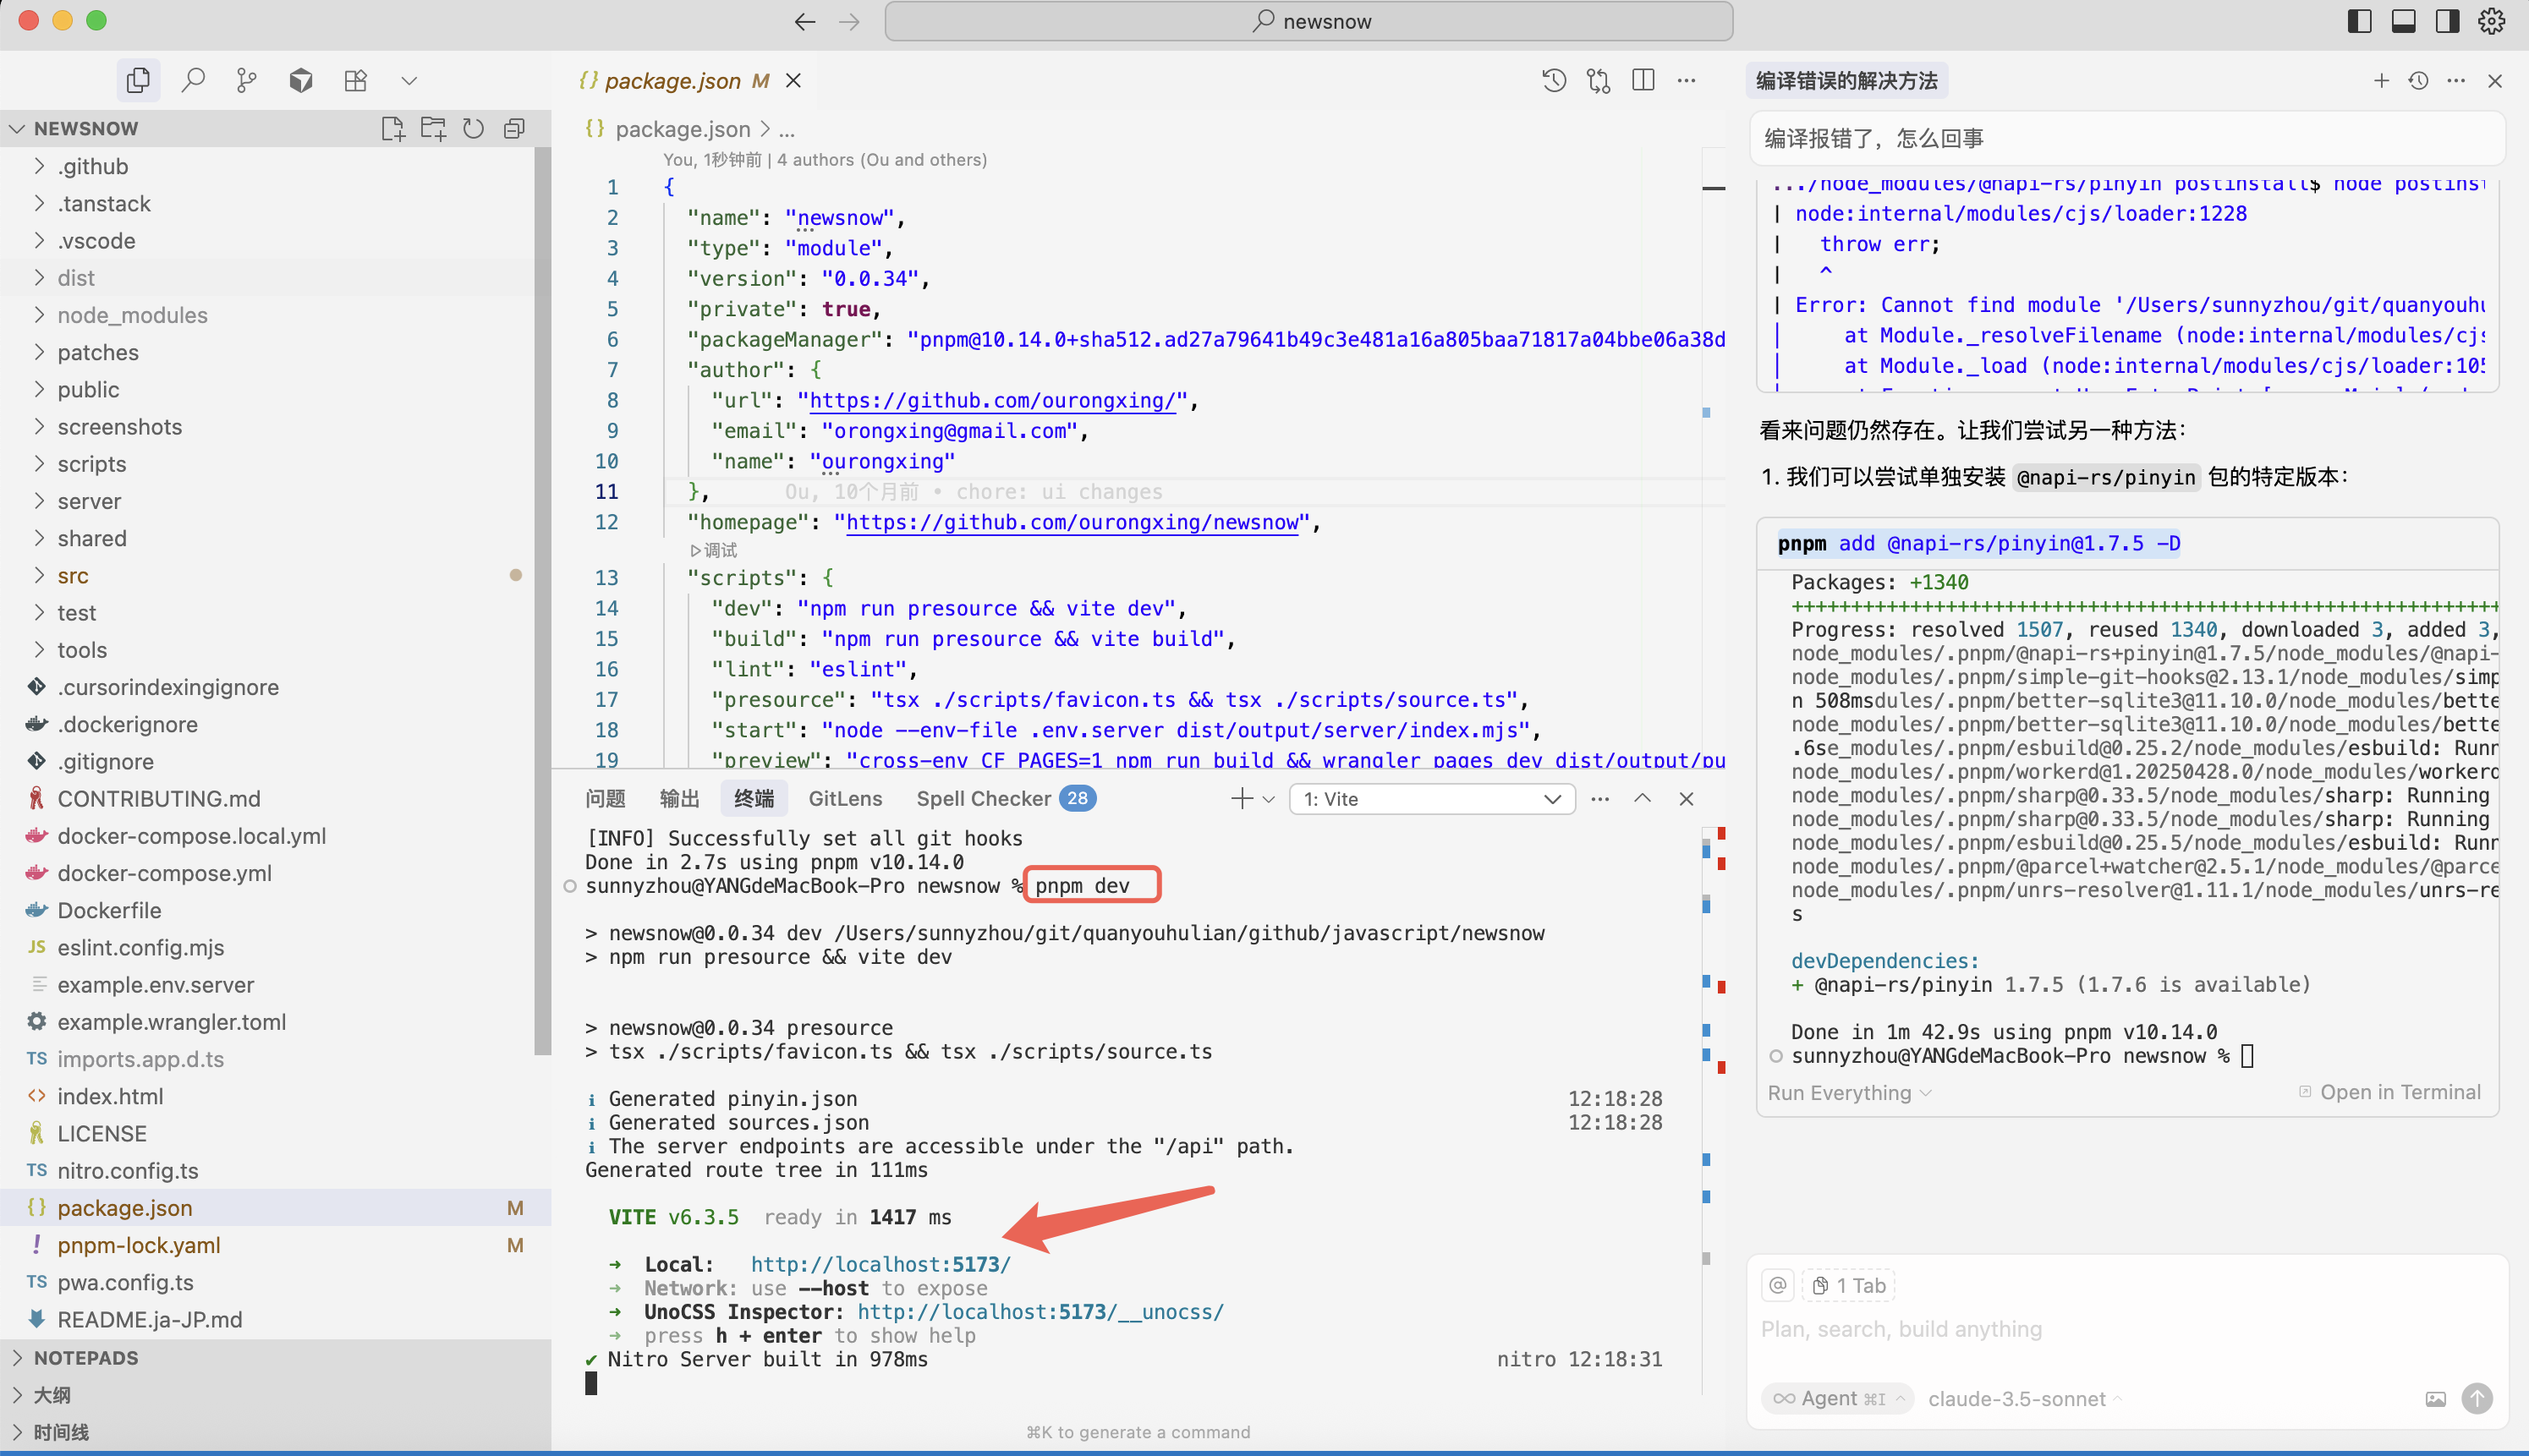Screen dimensions: 2529x1456
Task: Open the http://localhost:5173/ Local link
Action: (x=880, y=1264)
